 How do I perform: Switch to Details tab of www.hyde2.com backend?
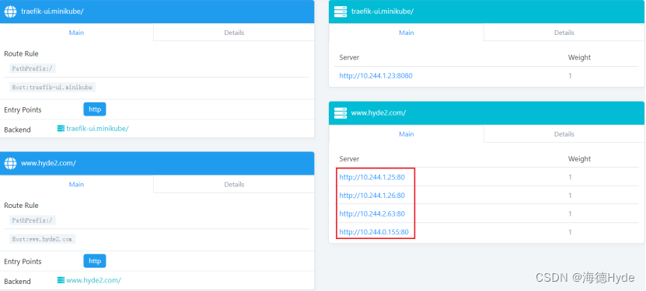tap(564, 134)
